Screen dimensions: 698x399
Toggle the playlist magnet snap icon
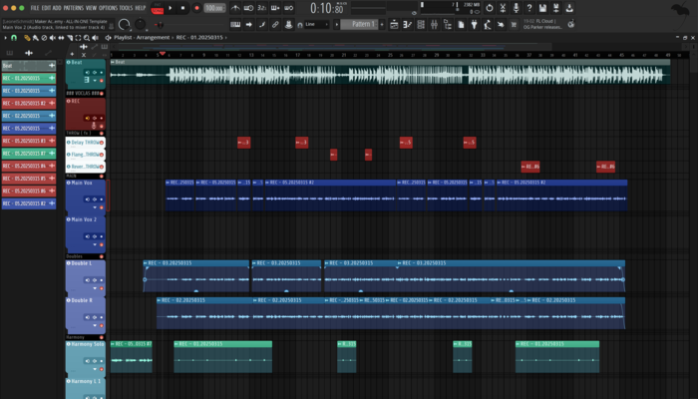pos(14,38)
